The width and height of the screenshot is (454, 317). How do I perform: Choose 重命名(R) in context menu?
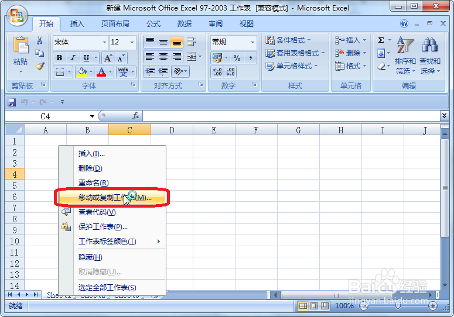point(112,183)
